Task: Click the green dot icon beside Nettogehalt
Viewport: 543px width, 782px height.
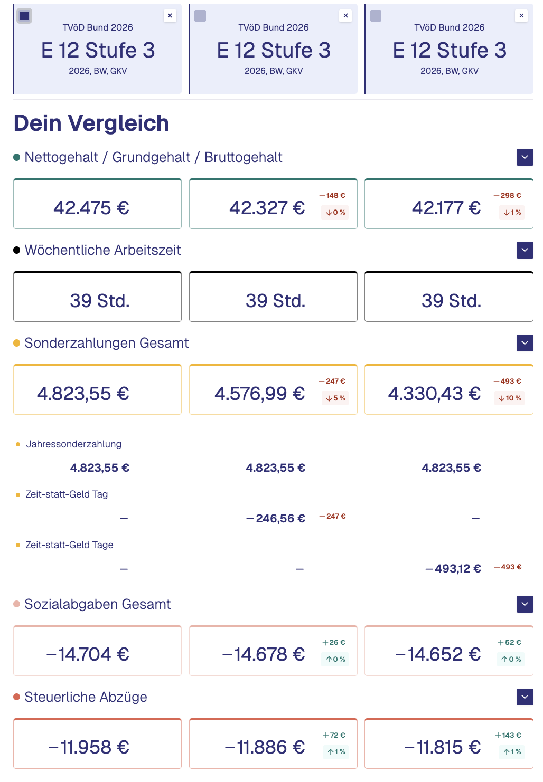Action: (16, 157)
